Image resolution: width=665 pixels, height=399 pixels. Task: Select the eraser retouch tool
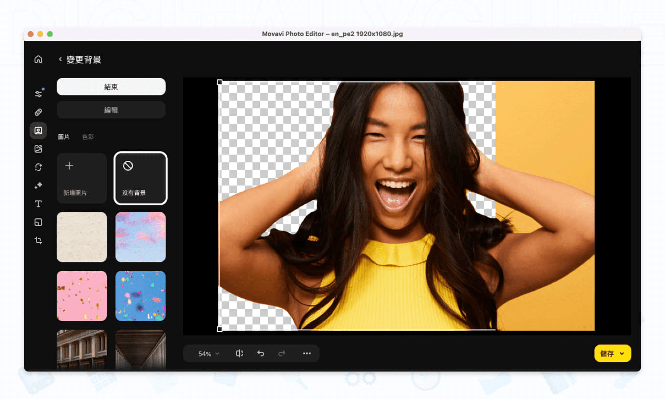pyautogui.click(x=38, y=112)
